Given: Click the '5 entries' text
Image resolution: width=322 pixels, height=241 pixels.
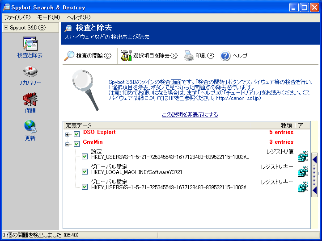Looking at the screenshot, I should (281, 132).
